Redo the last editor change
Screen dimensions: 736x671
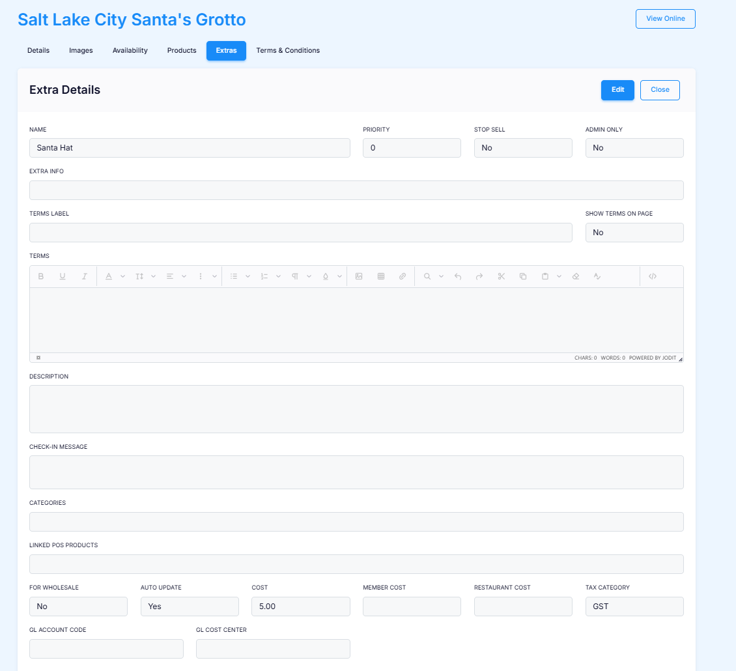[479, 277]
